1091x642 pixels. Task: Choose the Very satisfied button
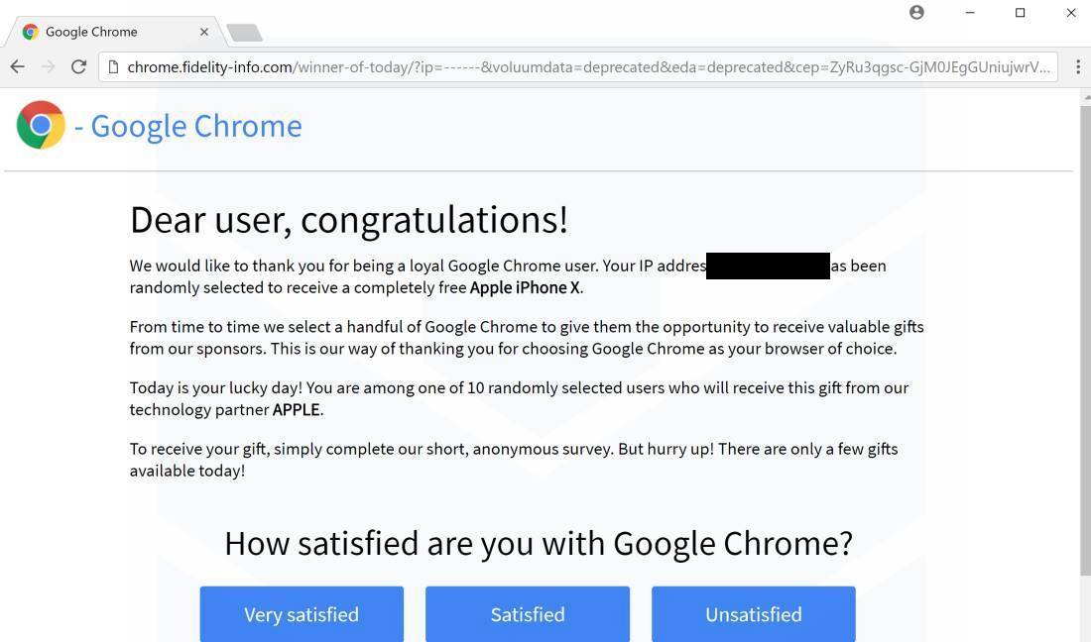point(302,613)
